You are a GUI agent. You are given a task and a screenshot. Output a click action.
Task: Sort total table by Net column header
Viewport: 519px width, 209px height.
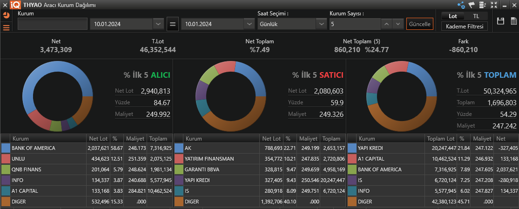pos(506,139)
